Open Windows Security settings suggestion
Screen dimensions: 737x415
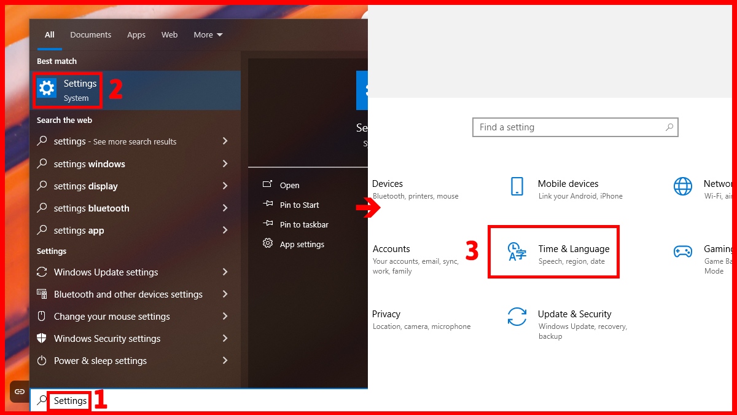coord(107,338)
